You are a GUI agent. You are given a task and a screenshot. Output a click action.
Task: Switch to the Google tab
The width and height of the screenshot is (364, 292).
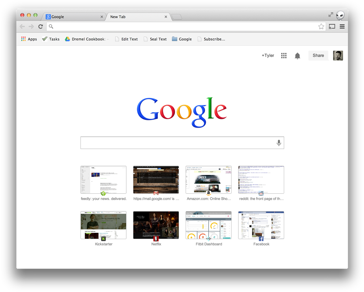(x=74, y=17)
